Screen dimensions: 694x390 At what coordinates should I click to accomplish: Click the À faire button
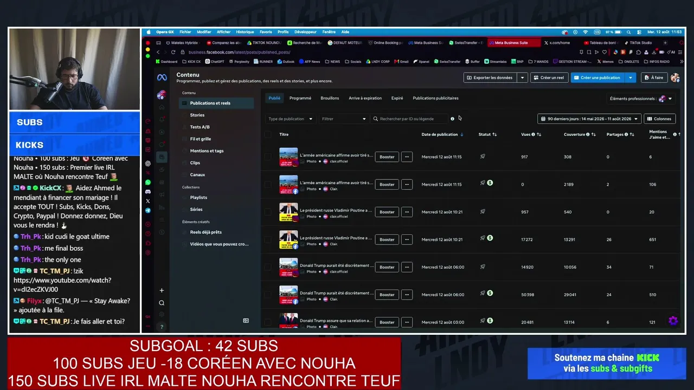click(654, 77)
